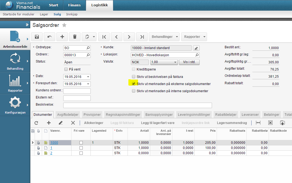Switch to the Avgiftsdetaljer tab
This screenshot has height=183, width=292.
click(68, 115)
